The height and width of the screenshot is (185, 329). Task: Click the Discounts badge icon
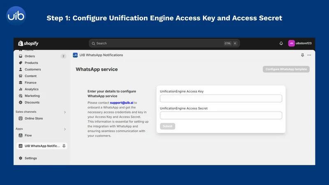(21, 102)
